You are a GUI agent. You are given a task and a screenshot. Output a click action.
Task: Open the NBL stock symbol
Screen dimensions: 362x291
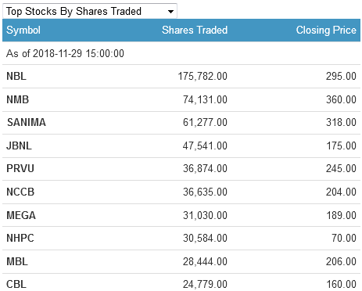pyautogui.click(x=16, y=76)
